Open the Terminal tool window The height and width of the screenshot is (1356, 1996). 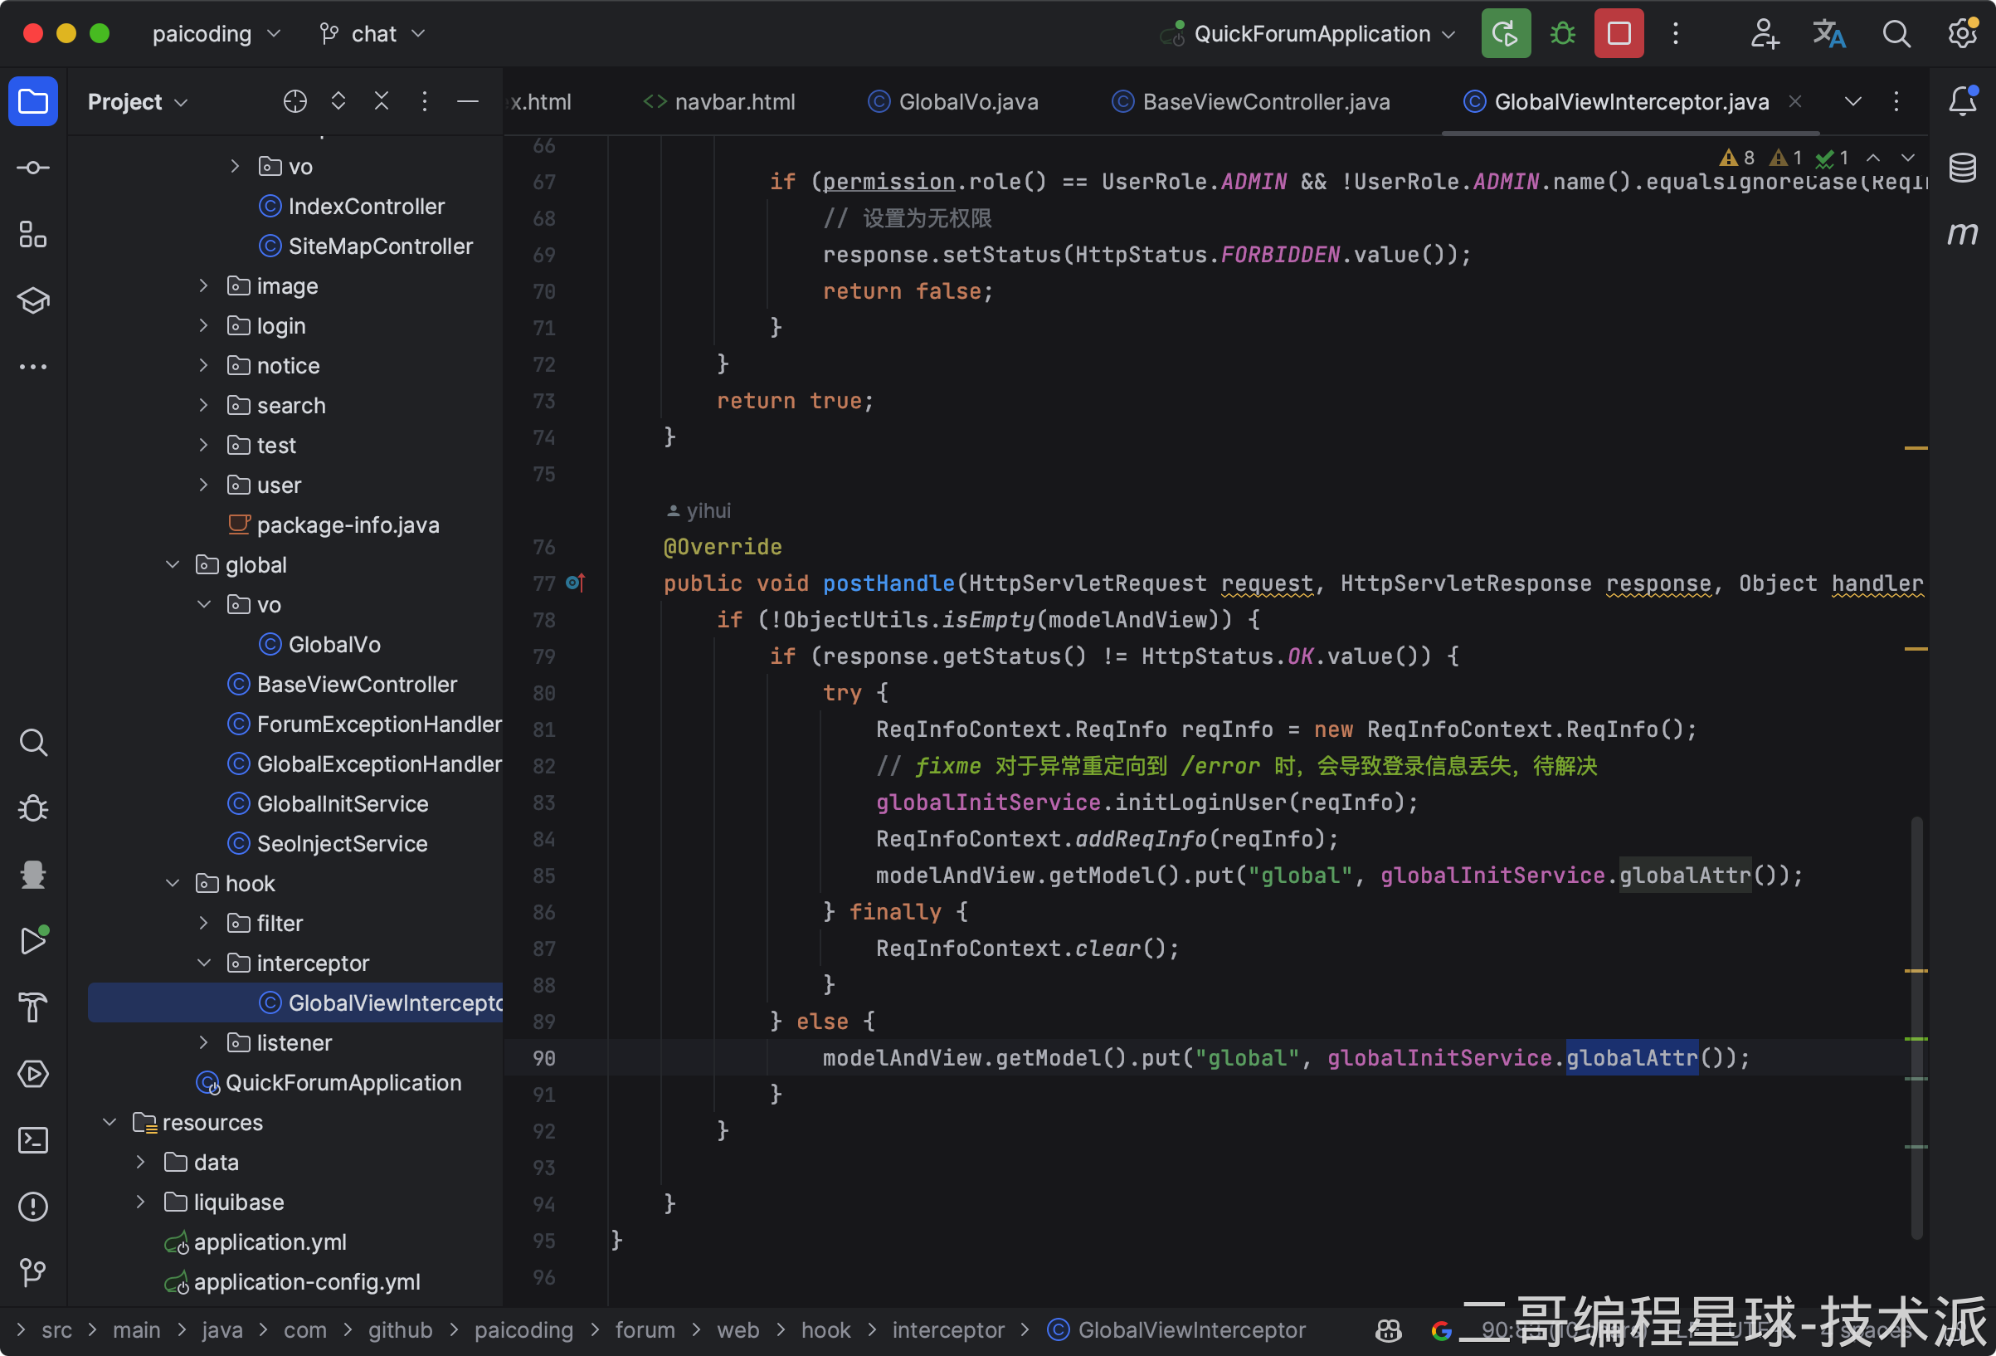pos(32,1140)
